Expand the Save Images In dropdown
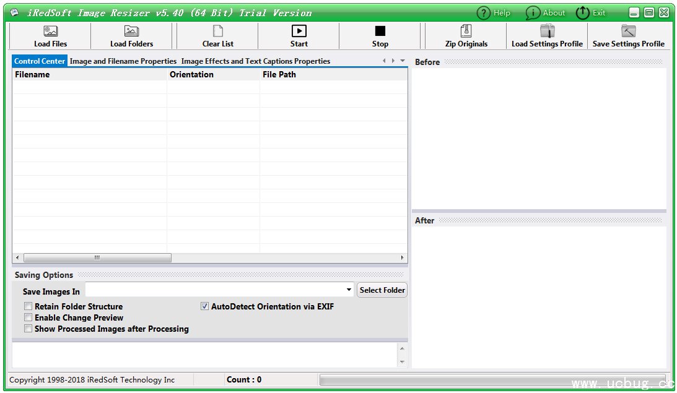This screenshot has width=677, height=393. click(349, 290)
